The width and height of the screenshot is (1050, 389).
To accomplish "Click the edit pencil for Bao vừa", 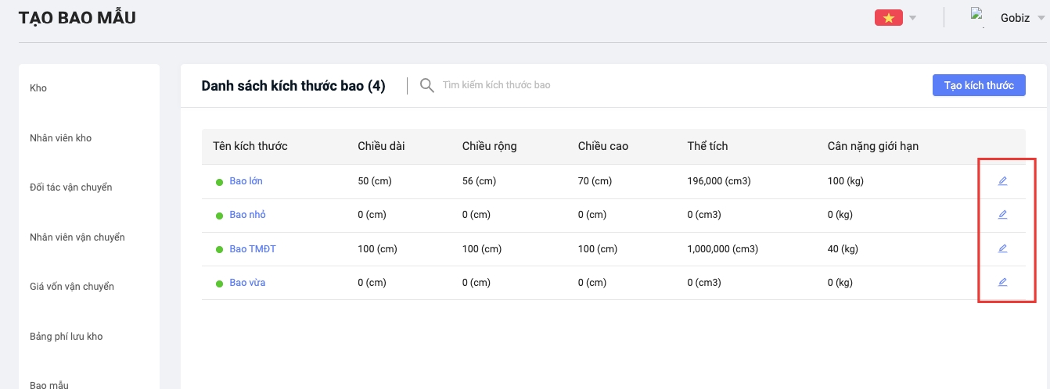I will (1002, 282).
